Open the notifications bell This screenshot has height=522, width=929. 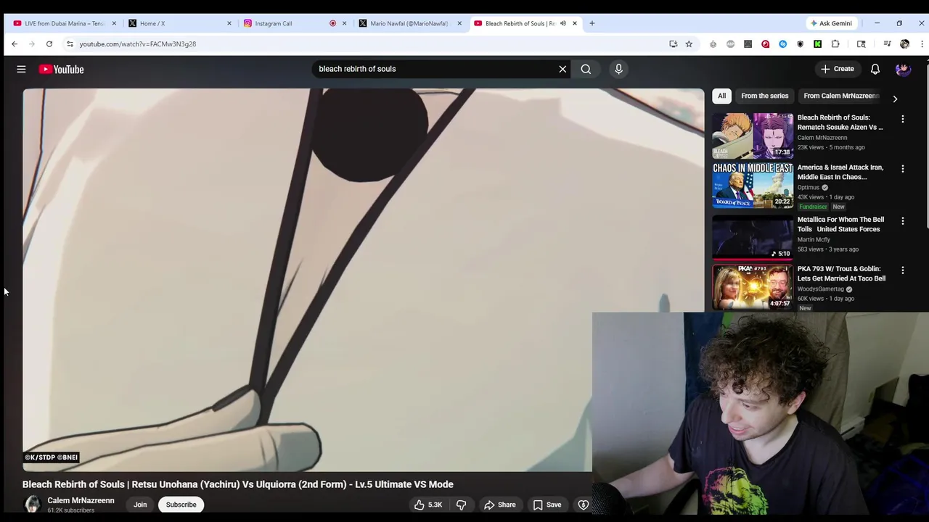coord(875,69)
